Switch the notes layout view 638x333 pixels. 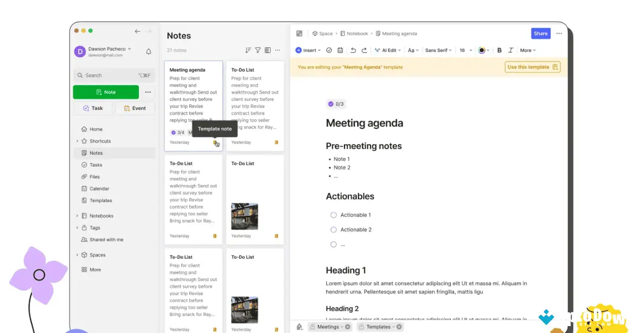pyautogui.click(x=267, y=50)
